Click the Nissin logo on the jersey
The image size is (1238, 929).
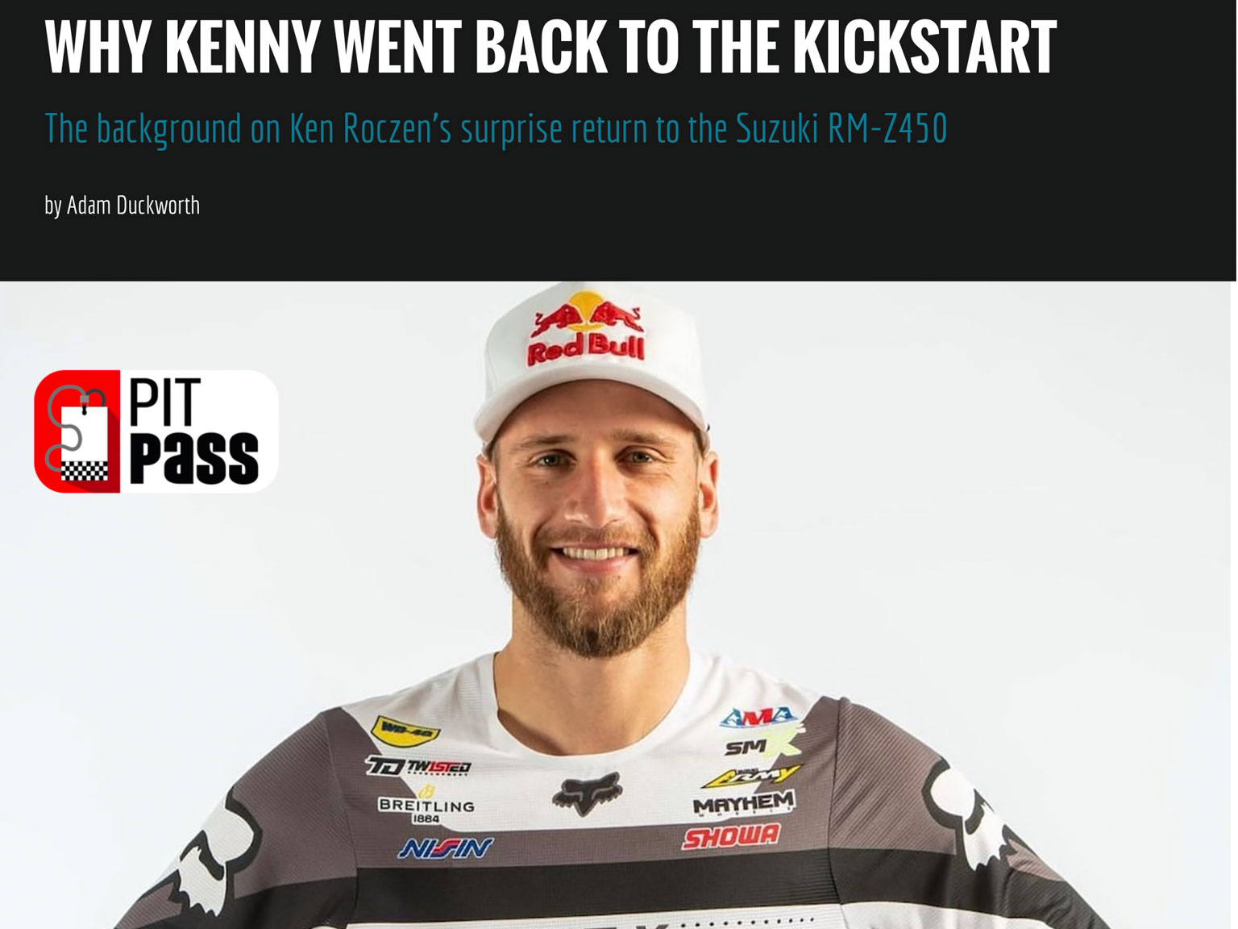pyautogui.click(x=446, y=848)
